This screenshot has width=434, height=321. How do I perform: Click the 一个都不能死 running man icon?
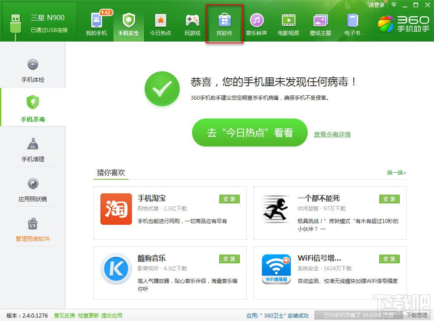(276, 209)
